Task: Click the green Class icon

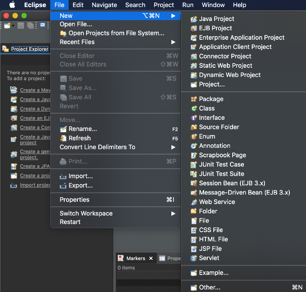Action: coord(194,108)
